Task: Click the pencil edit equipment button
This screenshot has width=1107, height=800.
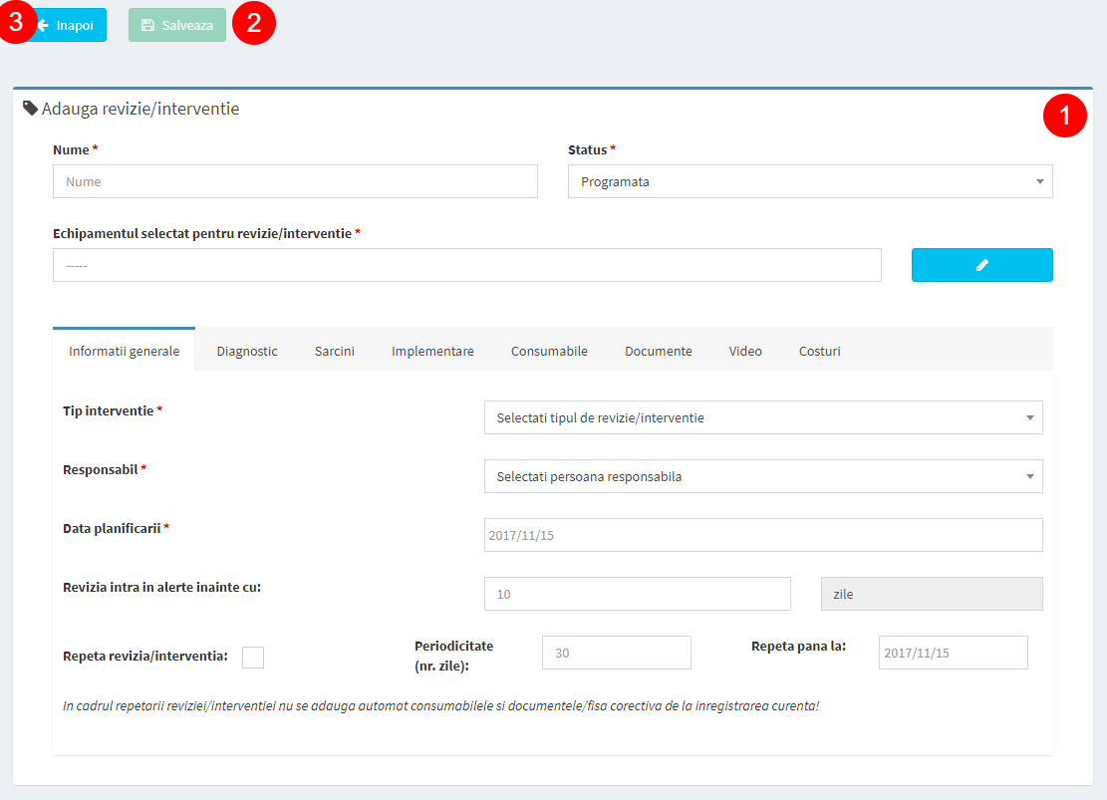Action: [982, 265]
